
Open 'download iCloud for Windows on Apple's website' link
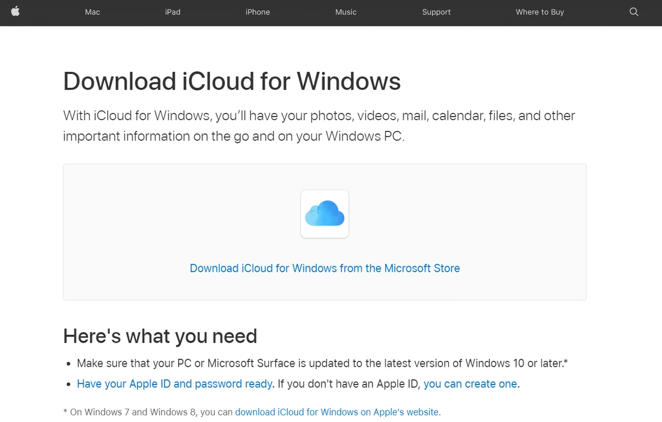[337, 412]
